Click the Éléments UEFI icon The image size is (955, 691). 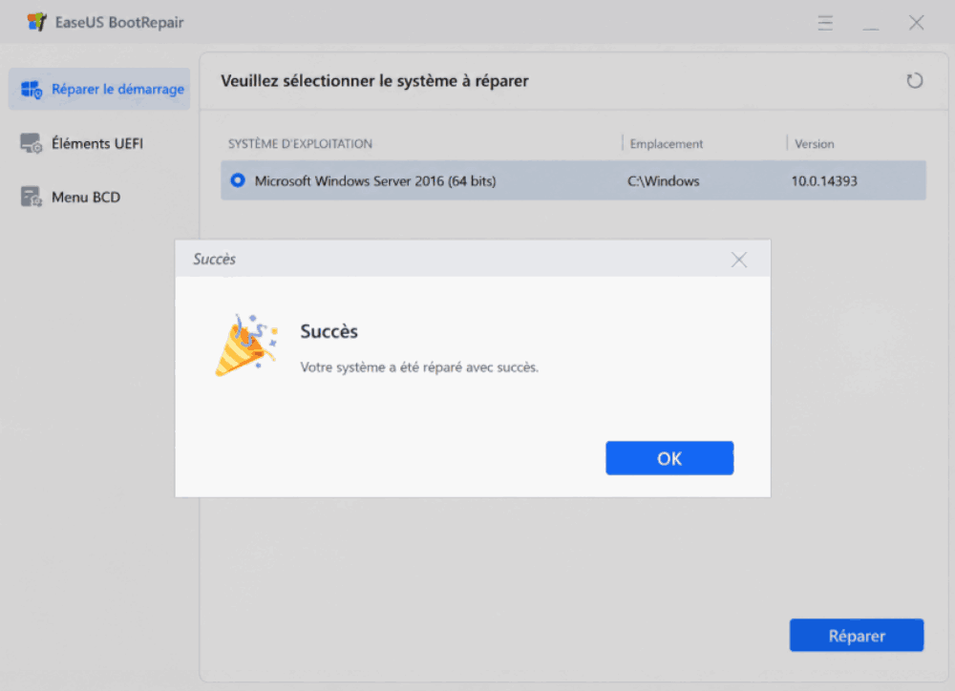click(x=32, y=144)
